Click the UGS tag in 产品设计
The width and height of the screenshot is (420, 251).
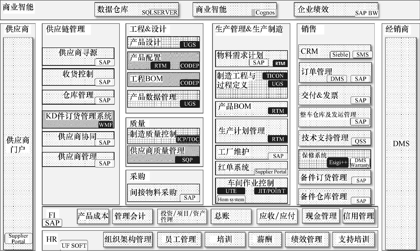tap(190, 44)
